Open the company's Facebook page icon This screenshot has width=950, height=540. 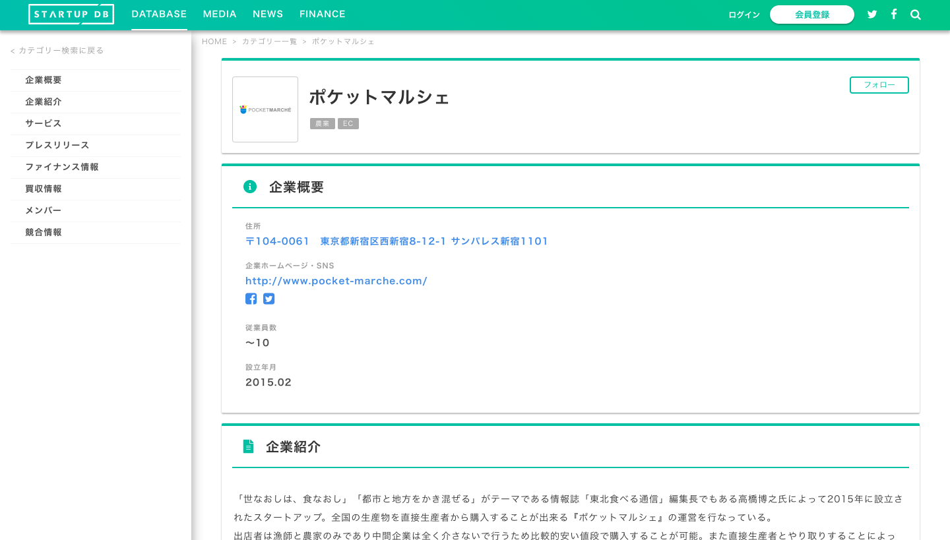251,299
